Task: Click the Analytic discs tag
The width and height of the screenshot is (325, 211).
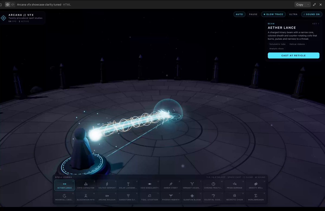Action: [x=276, y=49]
